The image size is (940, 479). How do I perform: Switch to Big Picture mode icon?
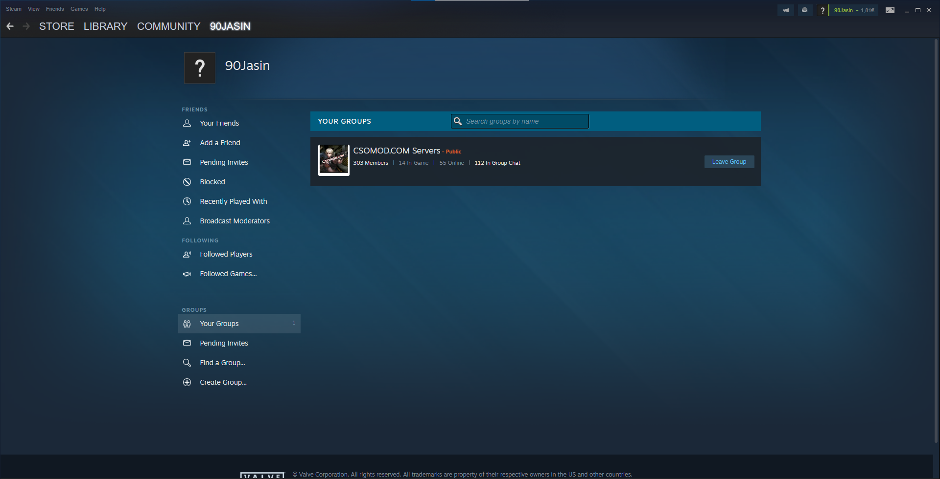(890, 10)
